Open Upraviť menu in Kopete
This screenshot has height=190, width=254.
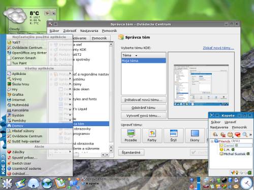(x=230, y=122)
